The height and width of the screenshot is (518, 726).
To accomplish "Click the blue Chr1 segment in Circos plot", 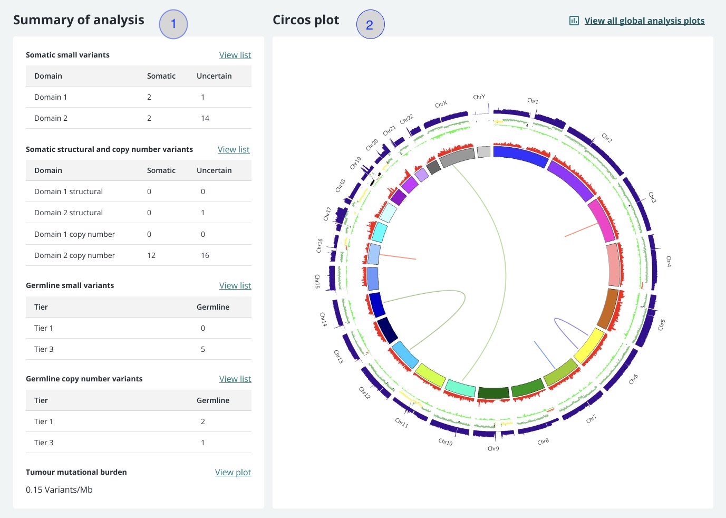I will tap(520, 156).
